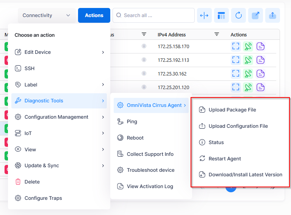Click fullscreen icon for device 172.25.158.170
The height and width of the screenshot is (215, 291).
tap(236, 46)
